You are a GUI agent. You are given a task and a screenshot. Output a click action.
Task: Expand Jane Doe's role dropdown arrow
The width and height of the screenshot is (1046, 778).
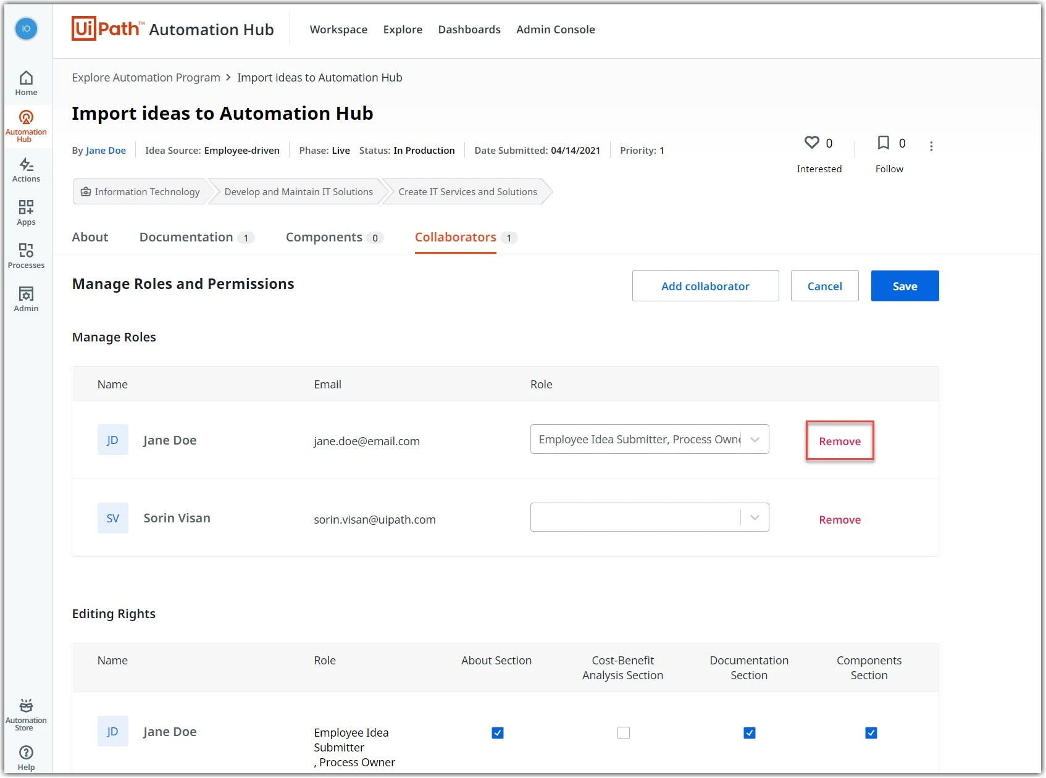point(755,440)
